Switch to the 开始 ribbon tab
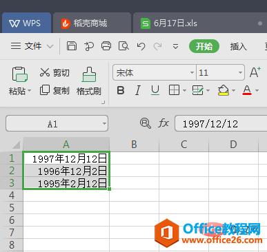This screenshot has height=252, width=267. click(x=204, y=46)
